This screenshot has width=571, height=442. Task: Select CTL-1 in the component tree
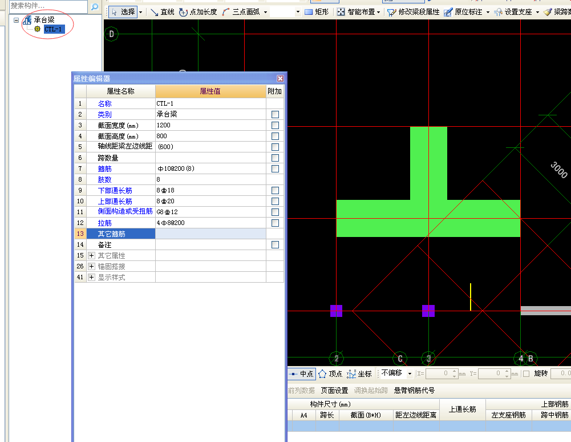[54, 29]
